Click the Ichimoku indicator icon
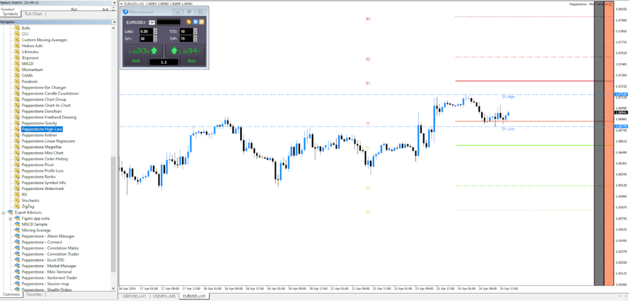Image resolution: width=629 pixels, height=301 pixels. [x=17, y=51]
